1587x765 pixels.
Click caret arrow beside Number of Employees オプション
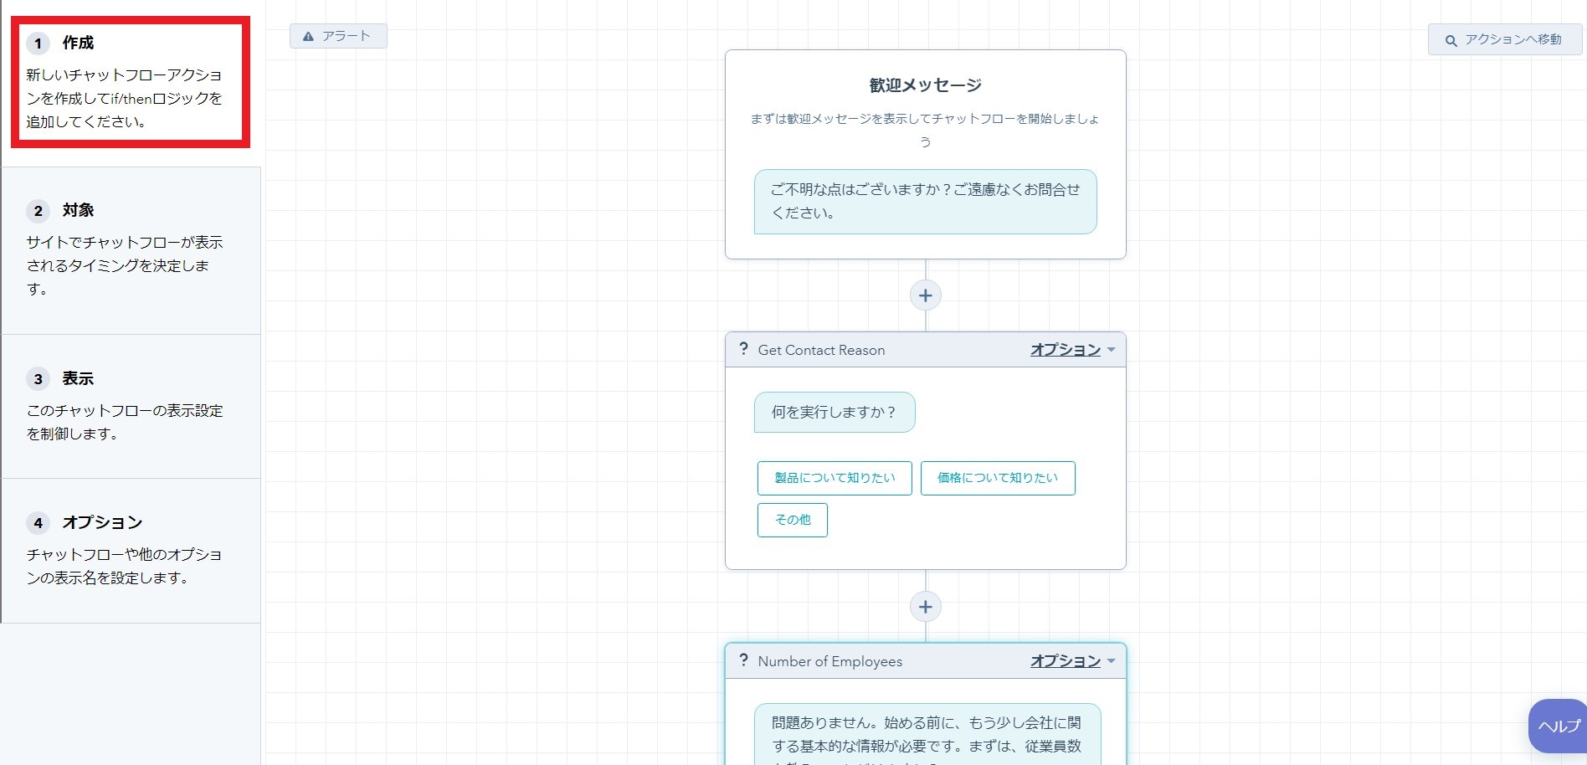click(1111, 661)
